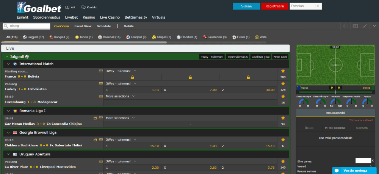The image size is (379, 174).
Task: Click the sports list horizontal scrollbar
Action: point(85,42)
